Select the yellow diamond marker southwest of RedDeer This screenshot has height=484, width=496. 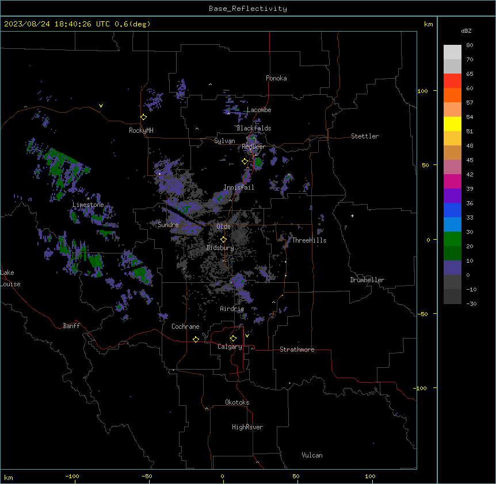tap(245, 162)
